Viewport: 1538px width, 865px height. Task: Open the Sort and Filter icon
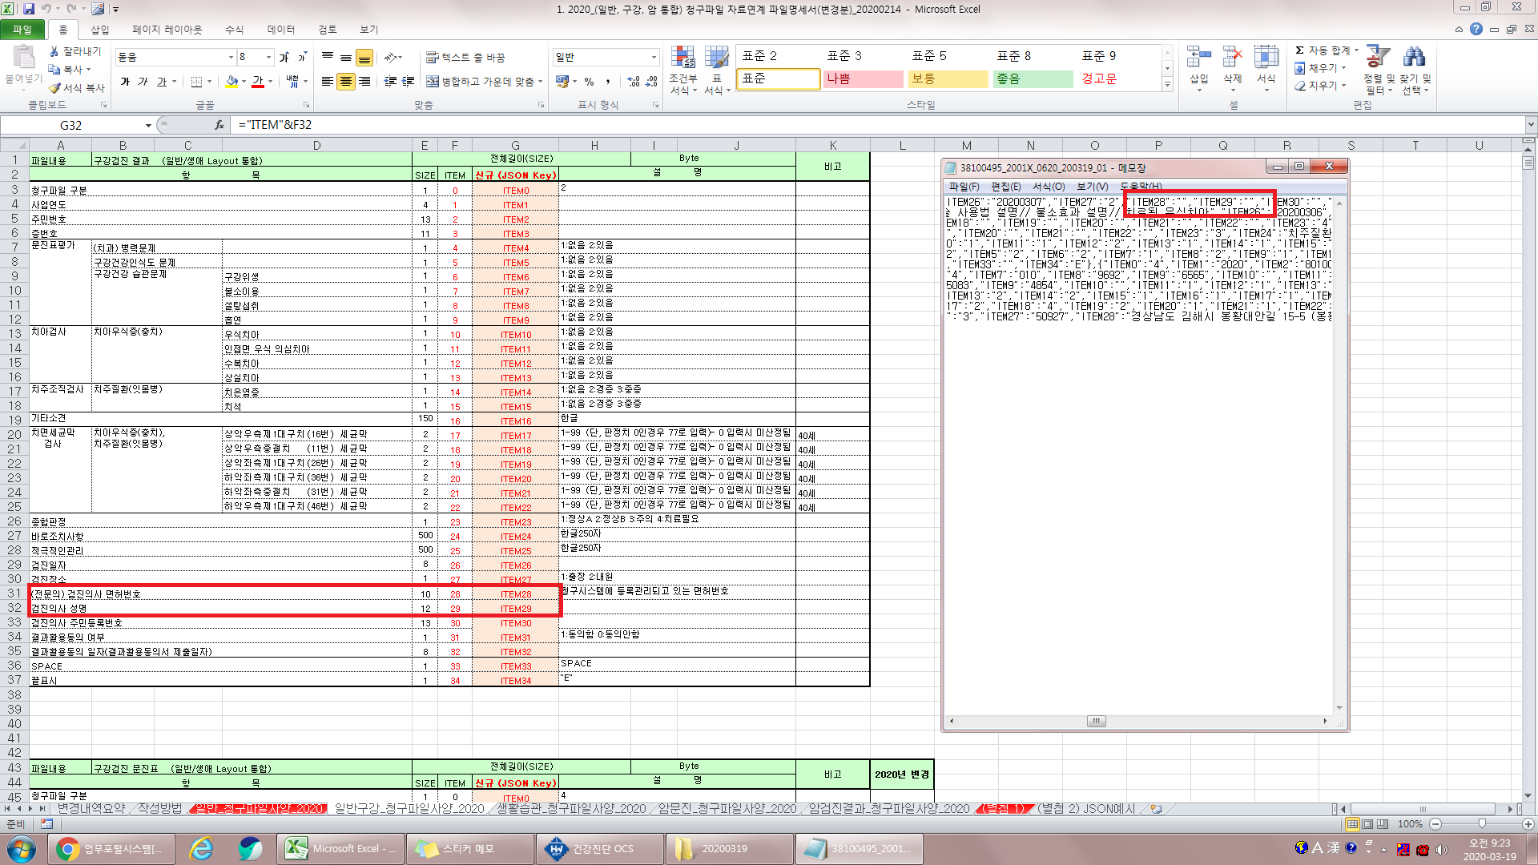pyautogui.click(x=1379, y=70)
